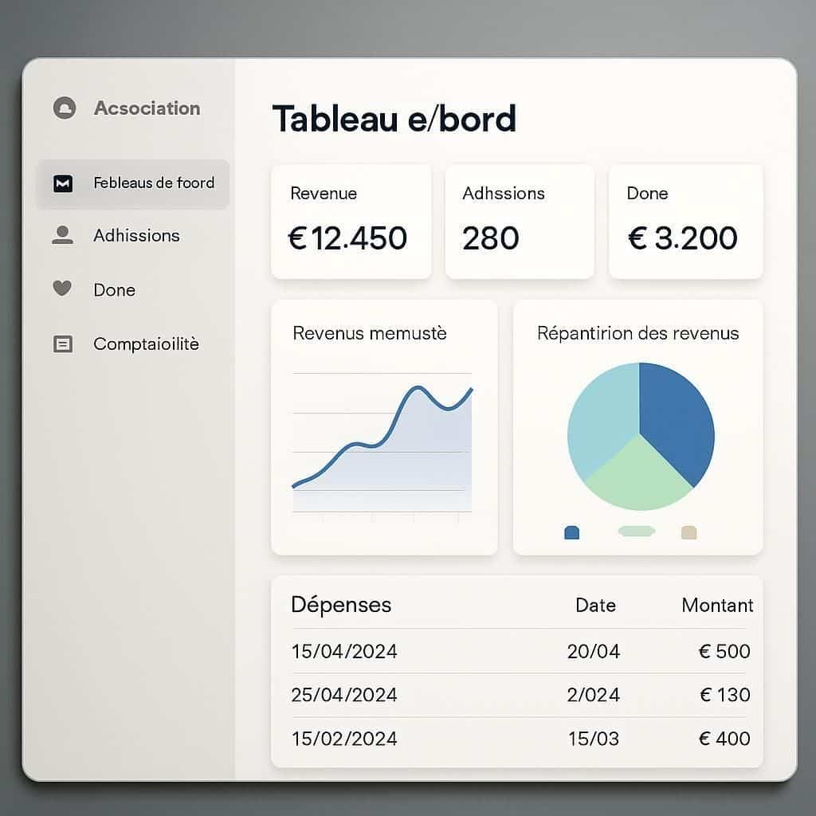Select the heart icon next to Done
This screenshot has width=816, height=816.
point(61,289)
